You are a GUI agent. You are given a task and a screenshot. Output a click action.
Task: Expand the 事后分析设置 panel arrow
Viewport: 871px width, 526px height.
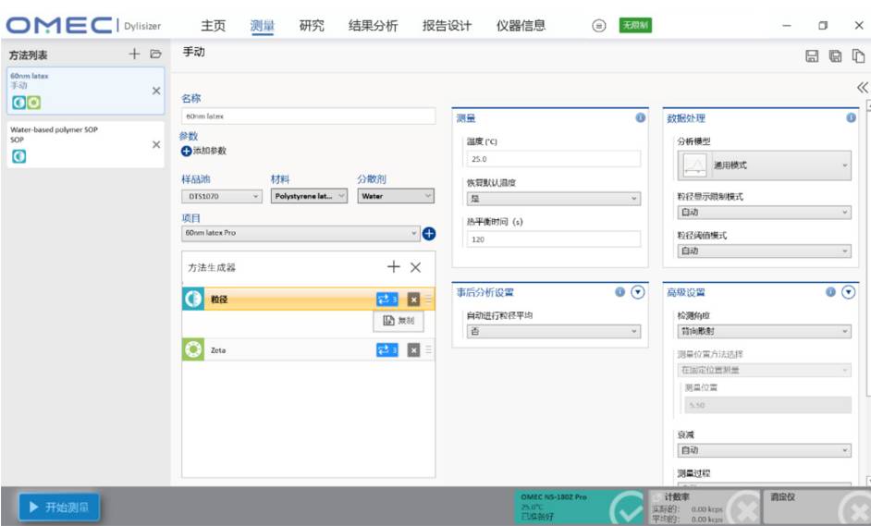tap(637, 292)
